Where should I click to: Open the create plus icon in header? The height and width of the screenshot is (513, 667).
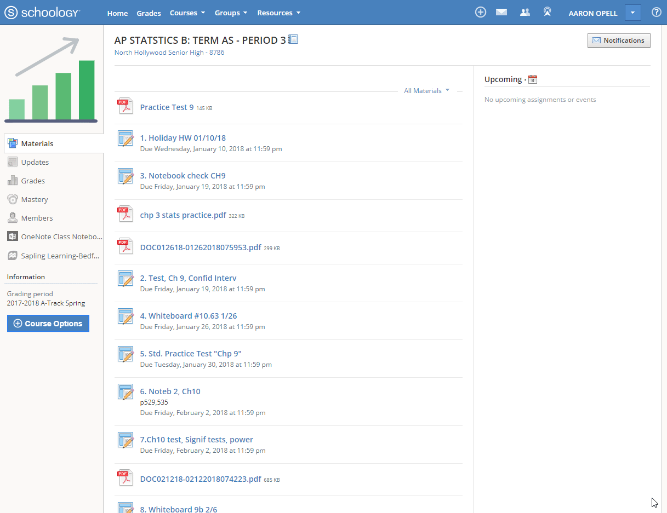tap(481, 12)
